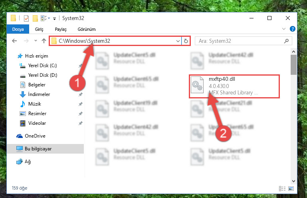This screenshot has width=307, height=198.
Task: Open the Paylaş ribbon tab
Action: (x=61, y=29)
